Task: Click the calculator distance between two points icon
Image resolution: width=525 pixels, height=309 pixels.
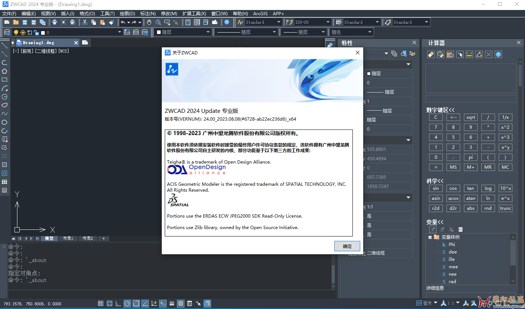Action: pyautogui.click(x=469, y=54)
